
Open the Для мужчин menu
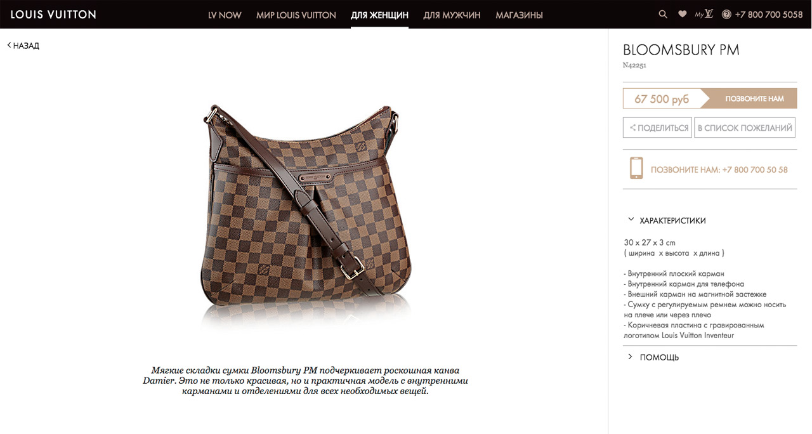click(452, 15)
